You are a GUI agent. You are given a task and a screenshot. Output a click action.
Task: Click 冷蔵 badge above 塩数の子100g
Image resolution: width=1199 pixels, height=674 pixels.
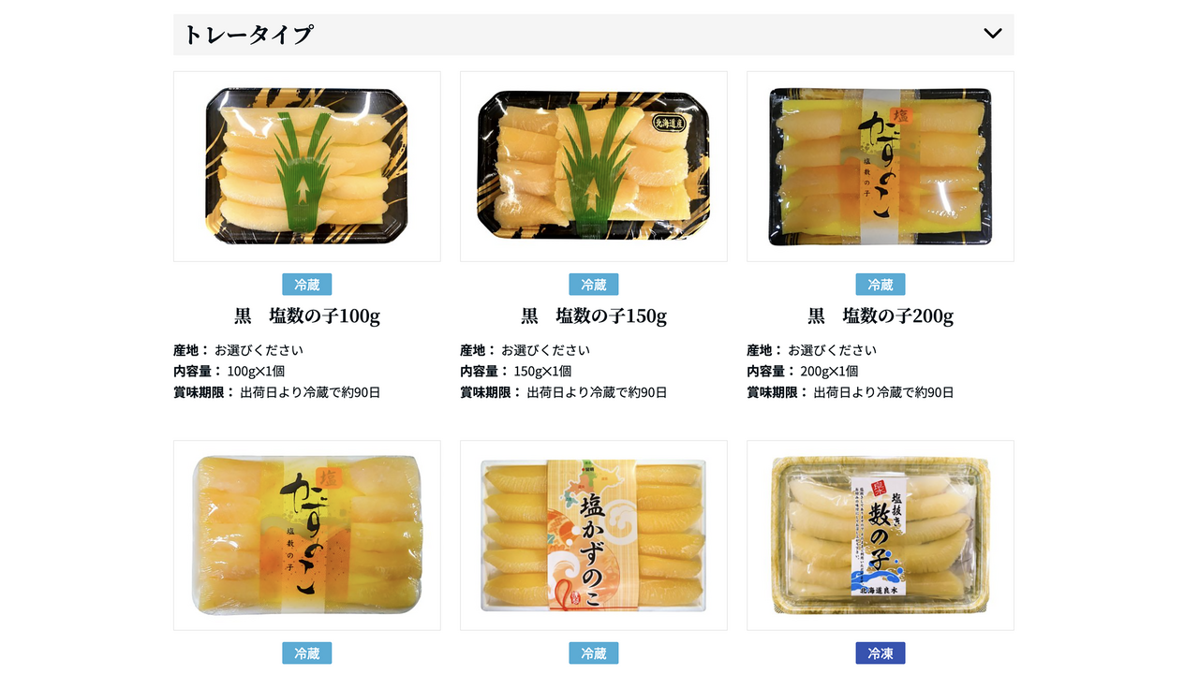pyautogui.click(x=307, y=285)
